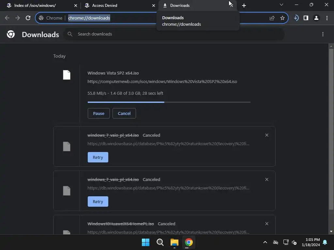The width and height of the screenshot is (334, 250).
Task: Open the clock showing 1:05 PM
Action: pyautogui.click(x=311, y=242)
